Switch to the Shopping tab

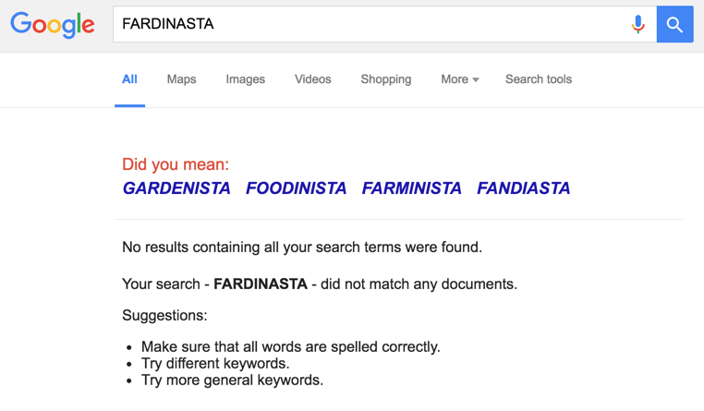[385, 79]
